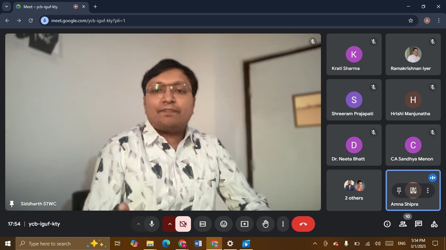This screenshot has height=250, width=446.
Task: Open more options three-dot menu in control bar
Action: click(283, 224)
